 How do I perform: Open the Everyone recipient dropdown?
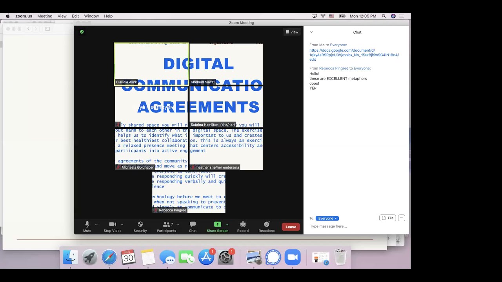(327, 218)
